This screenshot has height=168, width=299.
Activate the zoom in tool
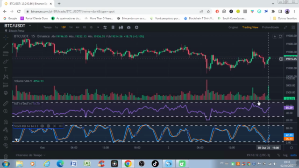coord(6,111)
